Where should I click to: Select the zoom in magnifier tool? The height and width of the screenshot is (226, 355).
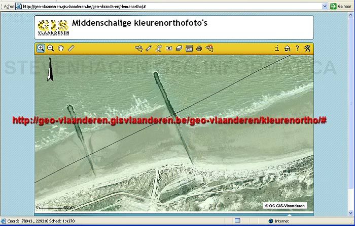coord(41,48)
